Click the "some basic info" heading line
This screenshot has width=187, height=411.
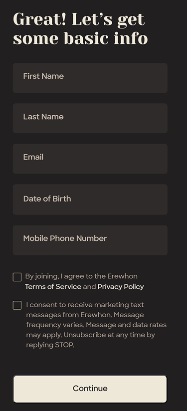(80, 38)
